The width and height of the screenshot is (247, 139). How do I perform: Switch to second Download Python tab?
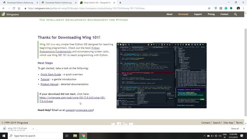click(59, 3)
